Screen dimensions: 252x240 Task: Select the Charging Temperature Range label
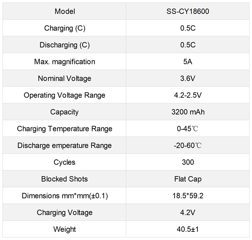click(x=65, y=129)
